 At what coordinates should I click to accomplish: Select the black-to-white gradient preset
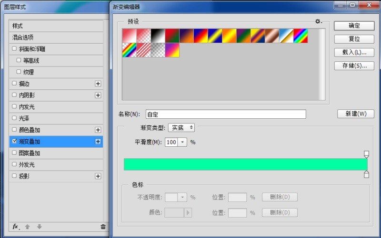158,36
